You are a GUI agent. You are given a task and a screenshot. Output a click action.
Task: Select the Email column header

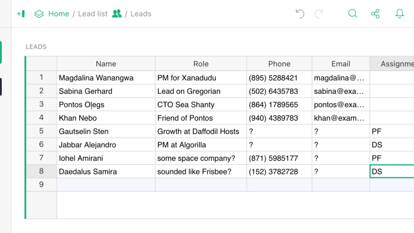[x=341, y=64]
